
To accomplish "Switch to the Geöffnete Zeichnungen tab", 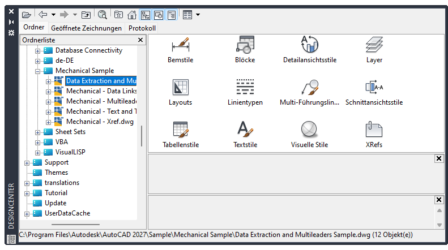I will pyautogui.click(x=86, y=28).
